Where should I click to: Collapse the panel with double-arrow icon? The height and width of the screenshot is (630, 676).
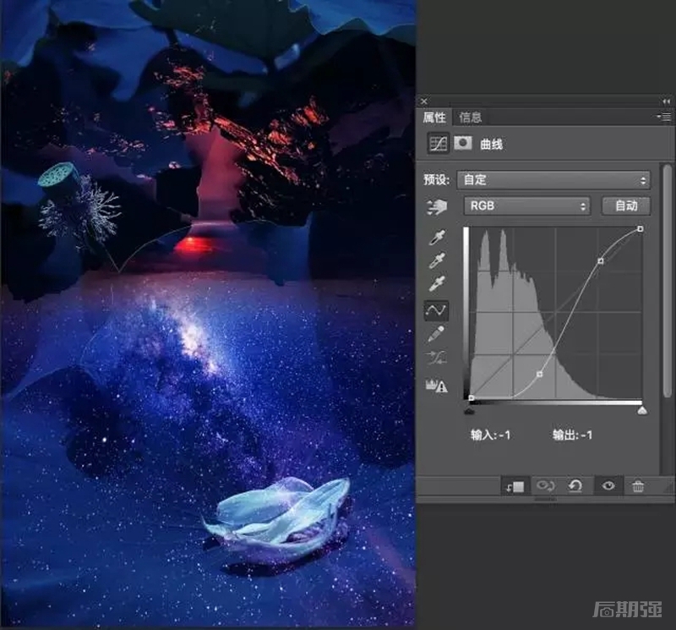coord(667,101)
